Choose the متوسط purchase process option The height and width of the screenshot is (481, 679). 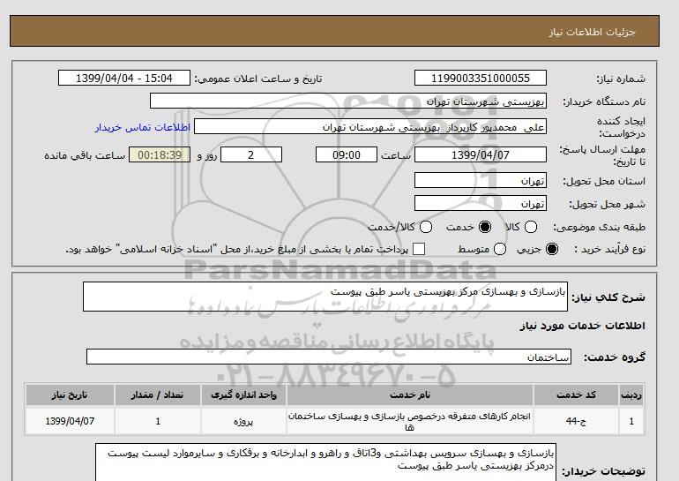[500, 249]
